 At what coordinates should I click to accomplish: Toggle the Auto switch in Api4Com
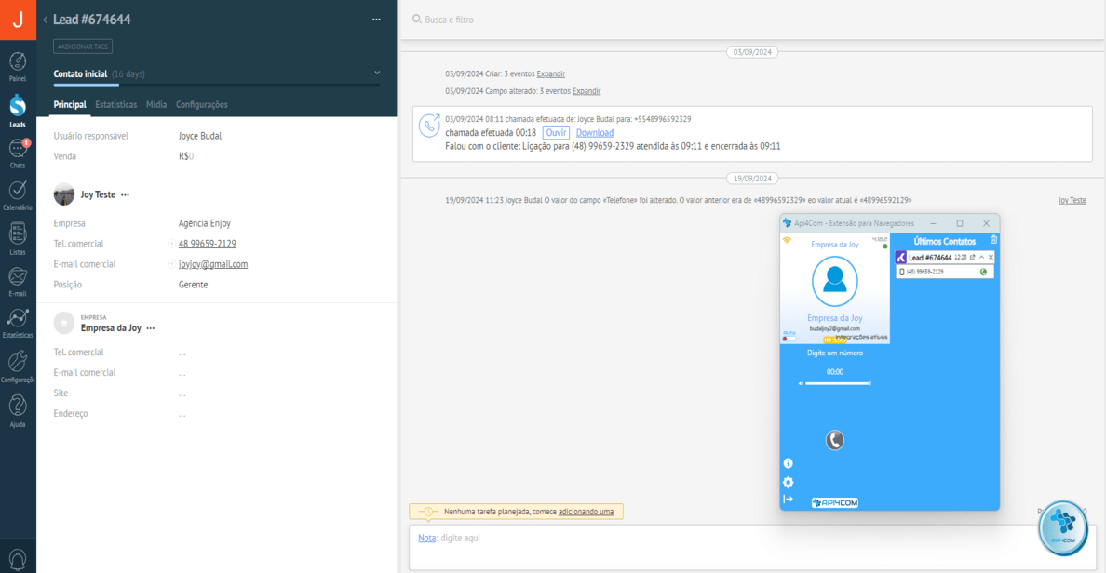tap(789, 339)
